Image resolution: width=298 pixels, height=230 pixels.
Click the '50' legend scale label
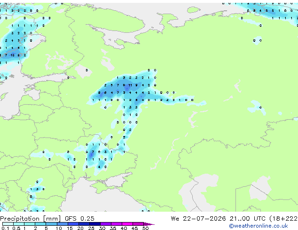[145, 228]
